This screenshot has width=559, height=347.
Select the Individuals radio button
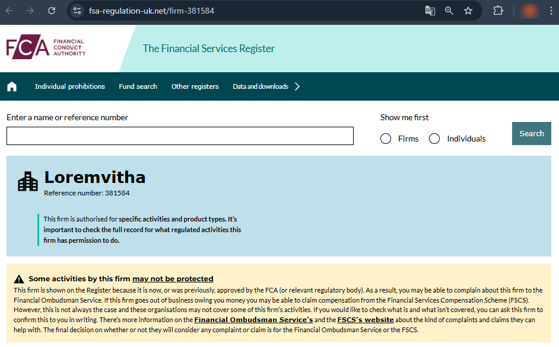[434, 138]
